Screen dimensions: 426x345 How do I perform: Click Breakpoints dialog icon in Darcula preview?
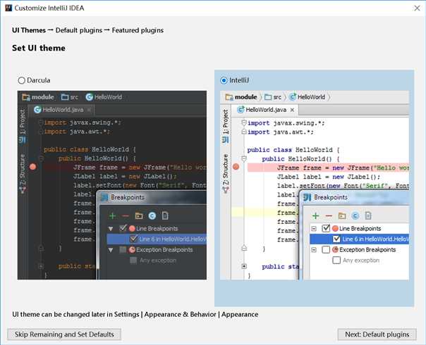(104, 197)
